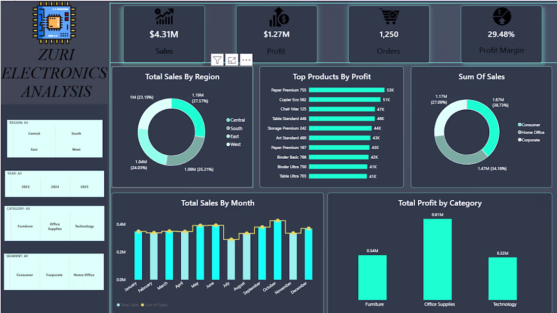Click the Storage Premium 242 profit bar
This screenshot has height=313, width=557.
click(340, 128)
